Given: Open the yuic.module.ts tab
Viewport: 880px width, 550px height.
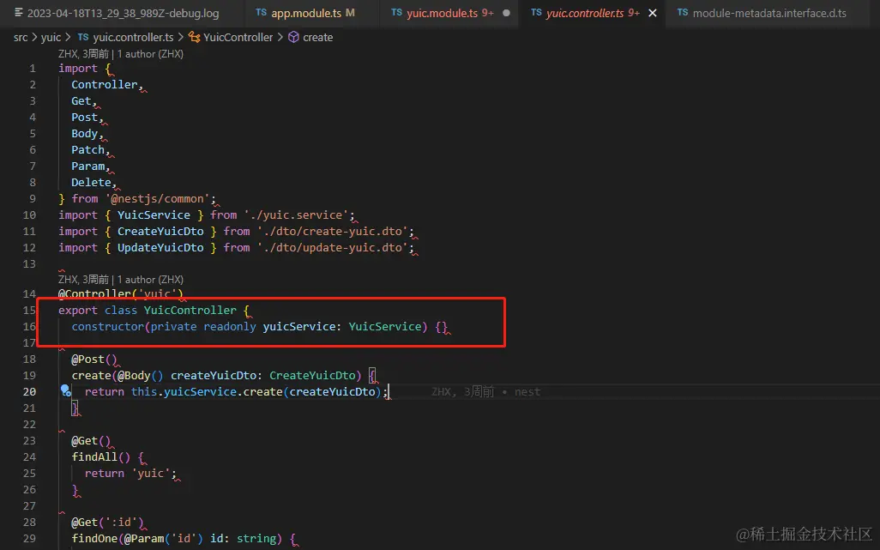Looking at the screenshot, I should [442, 13].
